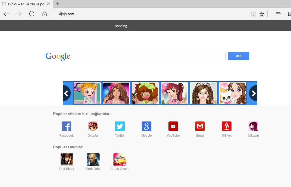
Task: Click the YouTube text link
Action: (x=173, y=136)
